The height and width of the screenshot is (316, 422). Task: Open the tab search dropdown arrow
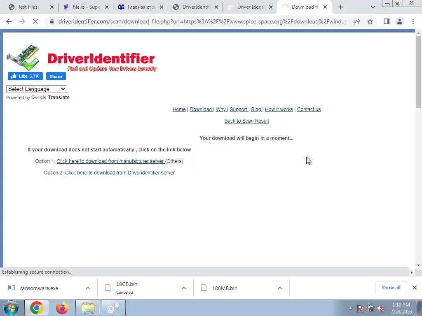pyautogui.click(x=373, y=7)
